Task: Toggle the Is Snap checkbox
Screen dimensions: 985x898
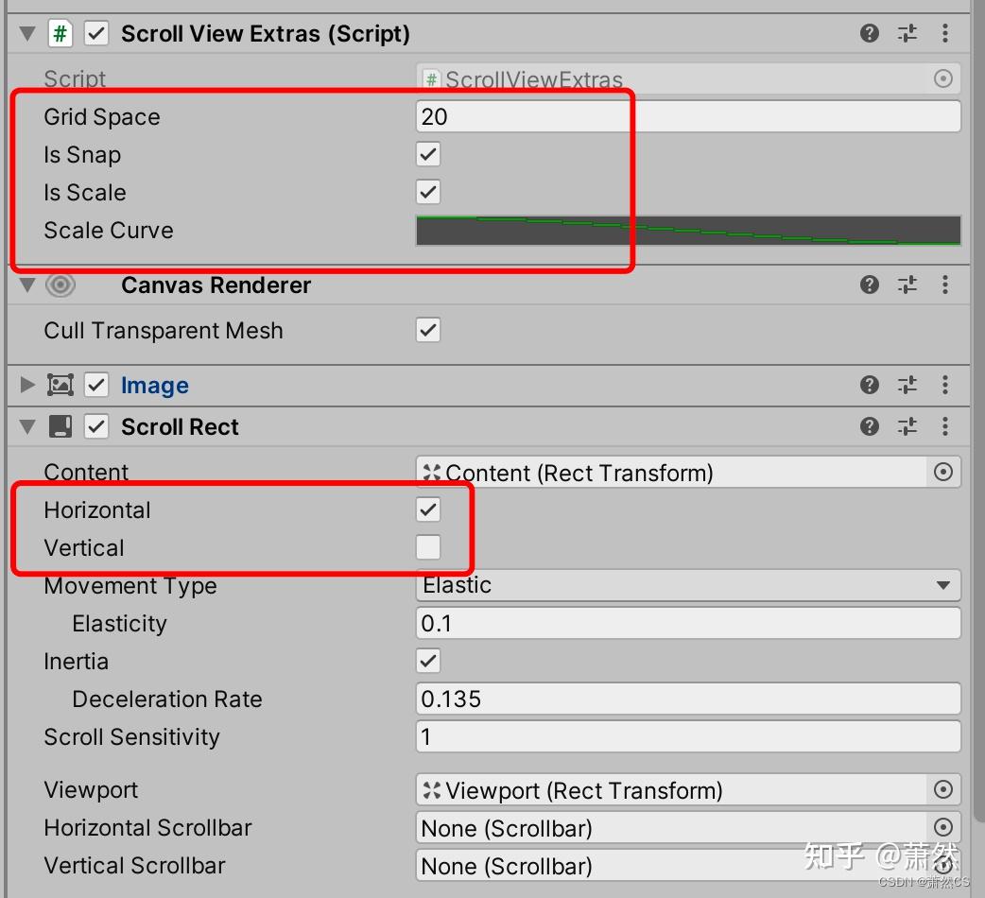Action: pyautogui.click(x=426, y=154)
